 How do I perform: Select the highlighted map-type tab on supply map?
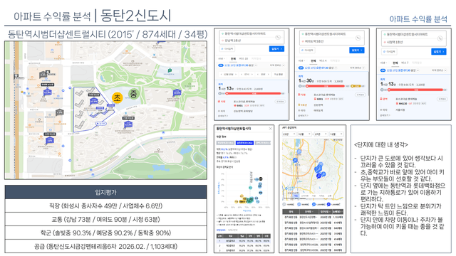(296, 196)
